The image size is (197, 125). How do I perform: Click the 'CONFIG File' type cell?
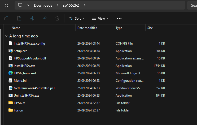tap(124, 44)
